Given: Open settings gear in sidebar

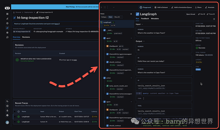Looking at the screenshot, I should [7, 106].
